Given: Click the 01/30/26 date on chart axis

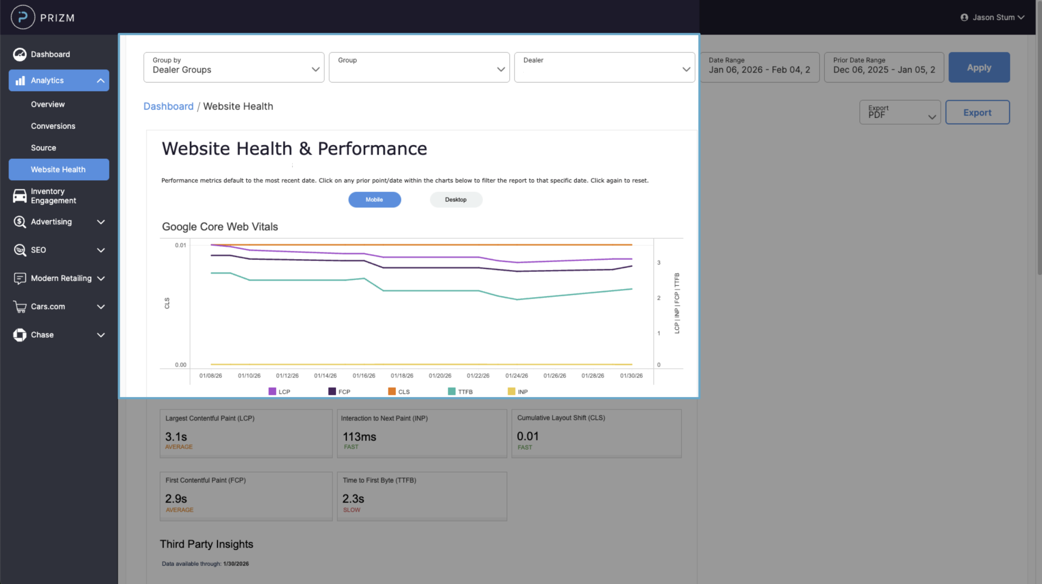Looking at the screenshot, I should (631, 376).
